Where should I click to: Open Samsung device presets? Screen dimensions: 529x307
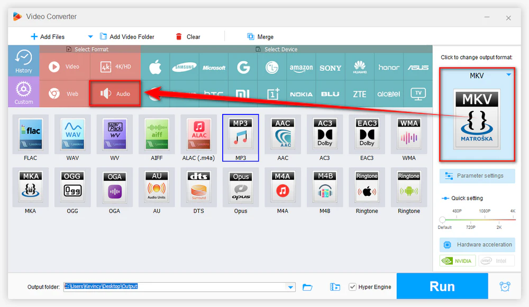185,66
